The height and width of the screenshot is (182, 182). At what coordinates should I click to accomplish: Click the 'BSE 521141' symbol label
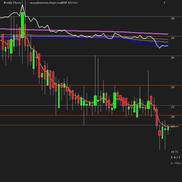tap(70, 3)
